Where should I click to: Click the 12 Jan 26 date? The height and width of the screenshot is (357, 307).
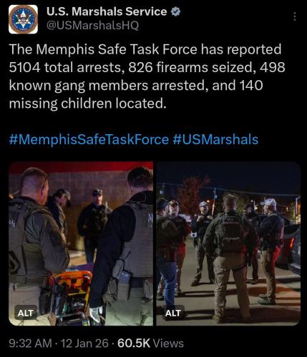[x=84, y=343]
